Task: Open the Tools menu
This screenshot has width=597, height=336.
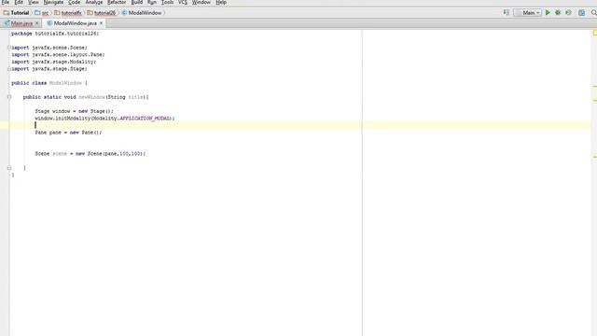Action: 167,2
